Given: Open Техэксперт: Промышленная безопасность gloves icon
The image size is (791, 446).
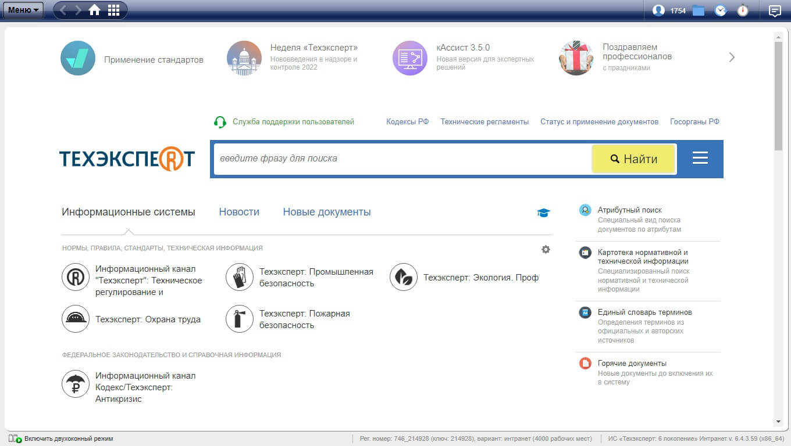Looking at the screenshot, I should pyautogui.click(x=240, y=277).
